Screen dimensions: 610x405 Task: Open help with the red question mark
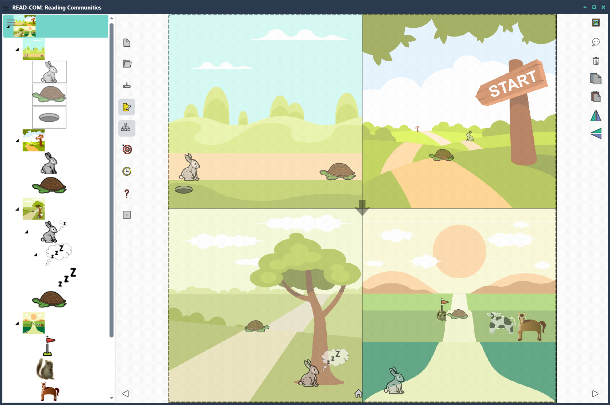coord(127,193)
